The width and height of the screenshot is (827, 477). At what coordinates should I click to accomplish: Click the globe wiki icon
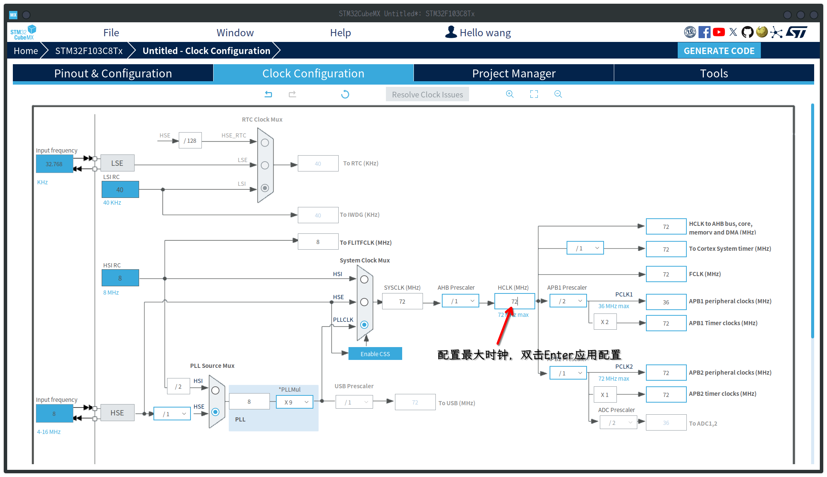click(x=762, y=32)
